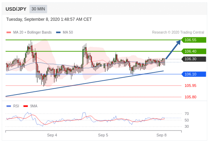Click the RSI 70 axis label

pos(187,114)
